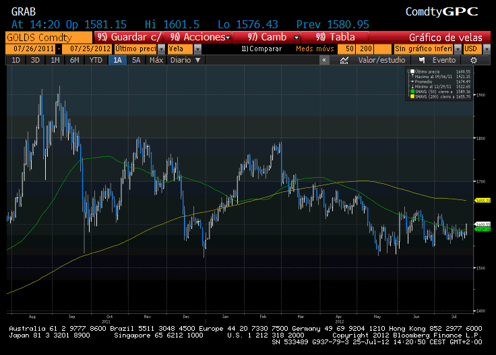496x355 pixels.
Task: Collapse legend with its circle toggle
Action: point(408,71)
